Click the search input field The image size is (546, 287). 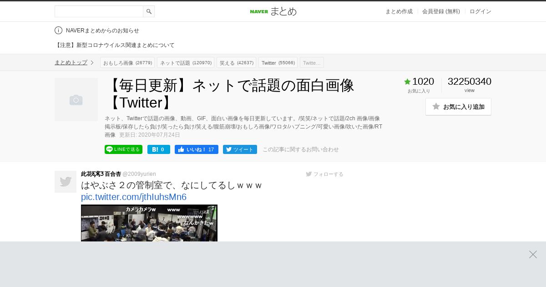click(x=99, y=11)
